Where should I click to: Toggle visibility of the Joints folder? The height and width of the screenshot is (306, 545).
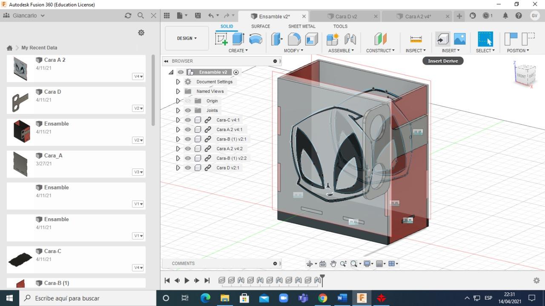[x=188, y=110]
